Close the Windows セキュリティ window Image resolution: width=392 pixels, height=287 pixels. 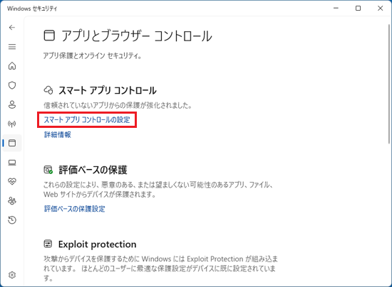click(x=381, y=9)
